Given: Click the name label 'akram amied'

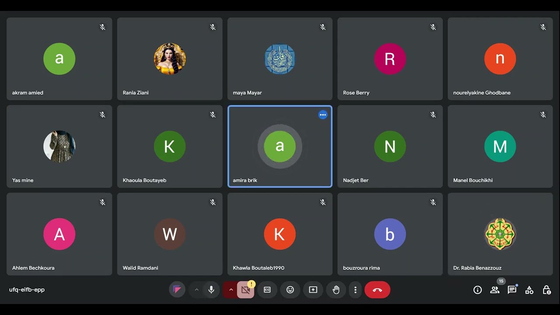Looking at the screenshot, I should (28, 93).
